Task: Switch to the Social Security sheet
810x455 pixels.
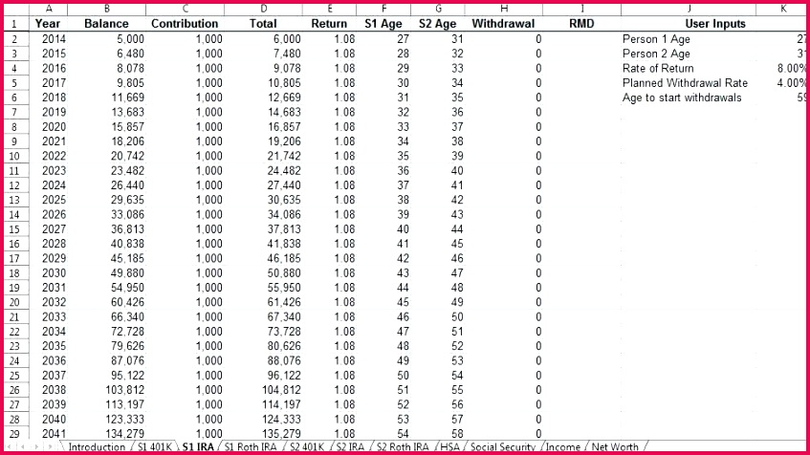Action: tap(504, 447)
